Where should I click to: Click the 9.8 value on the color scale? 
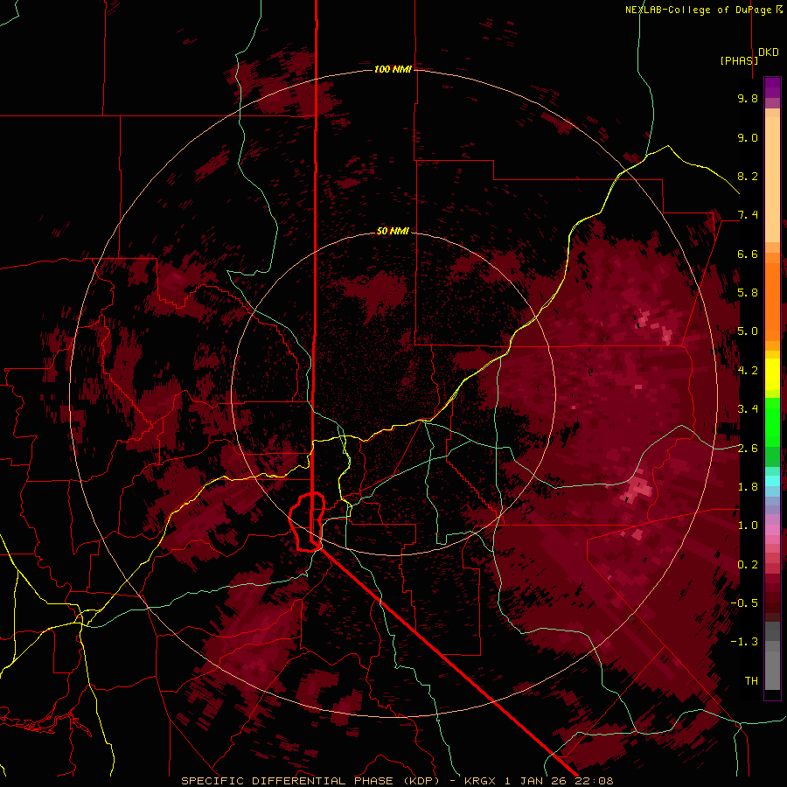748,98
